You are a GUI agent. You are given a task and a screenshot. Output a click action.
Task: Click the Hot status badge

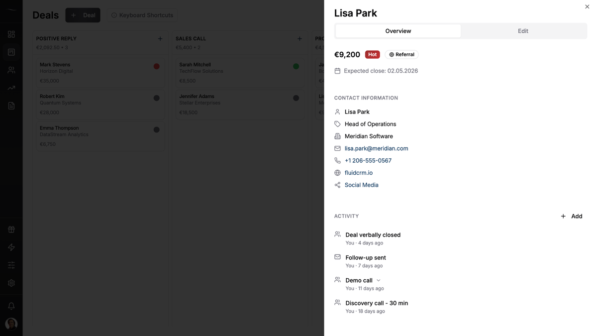click(372, 54)
